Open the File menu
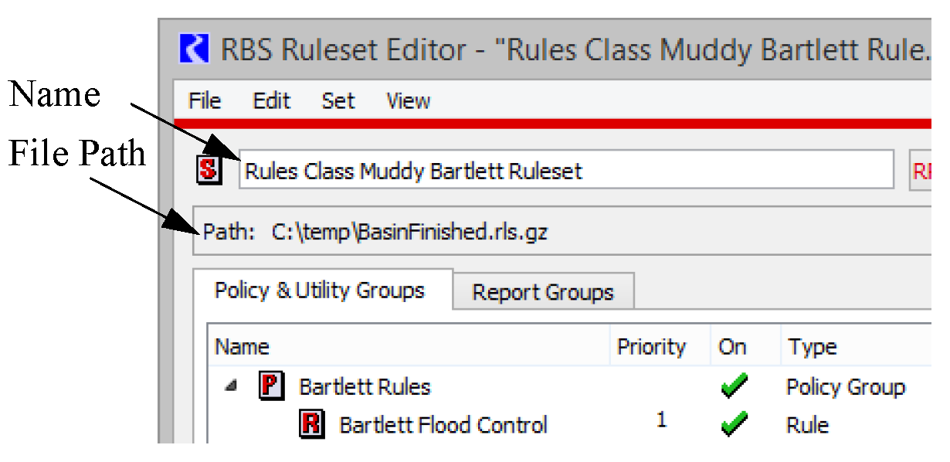The image size is (950, 462). [x=205, y=101]
